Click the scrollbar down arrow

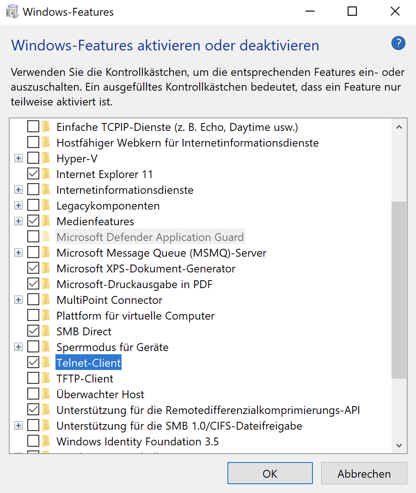[x=399, y=445]
